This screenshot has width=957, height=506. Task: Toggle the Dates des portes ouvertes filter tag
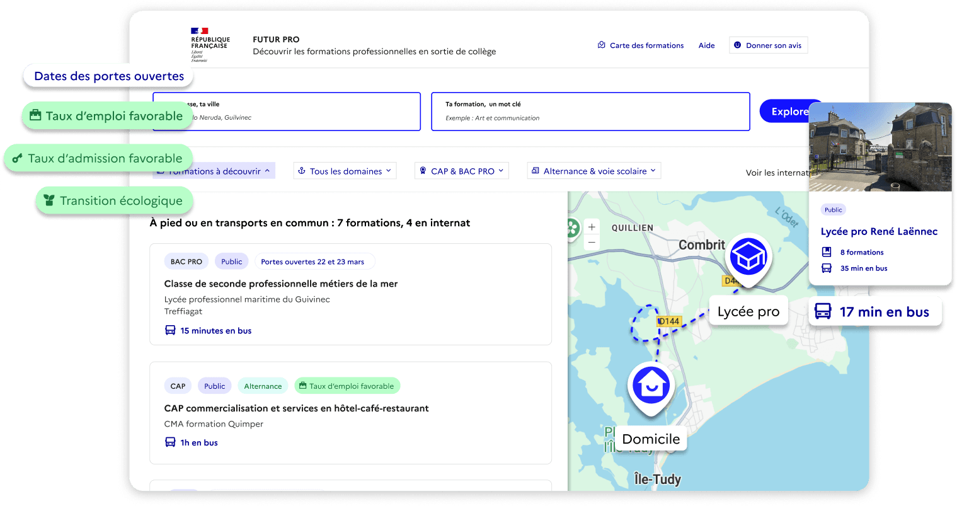tap(108, 76)
